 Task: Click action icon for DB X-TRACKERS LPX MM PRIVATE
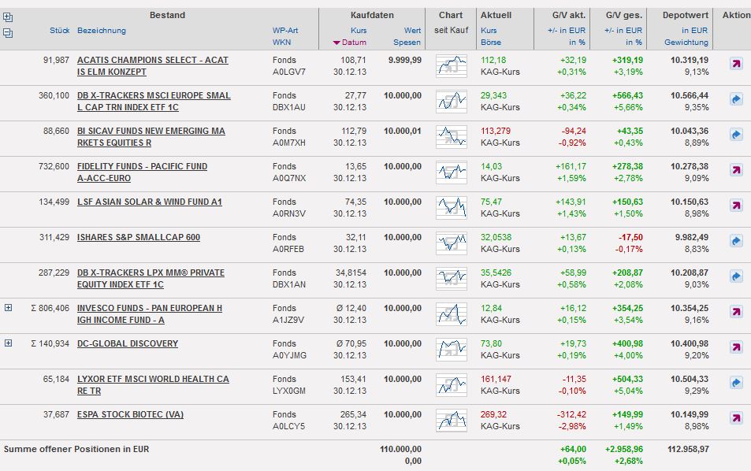tap(736, 276)
